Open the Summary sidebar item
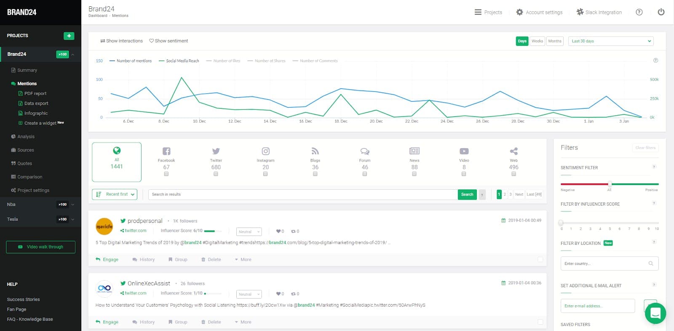The image size is (674, 331). coord(24,70)
